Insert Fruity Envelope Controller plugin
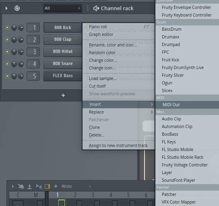The image size is (219, 206). (187, 7)
